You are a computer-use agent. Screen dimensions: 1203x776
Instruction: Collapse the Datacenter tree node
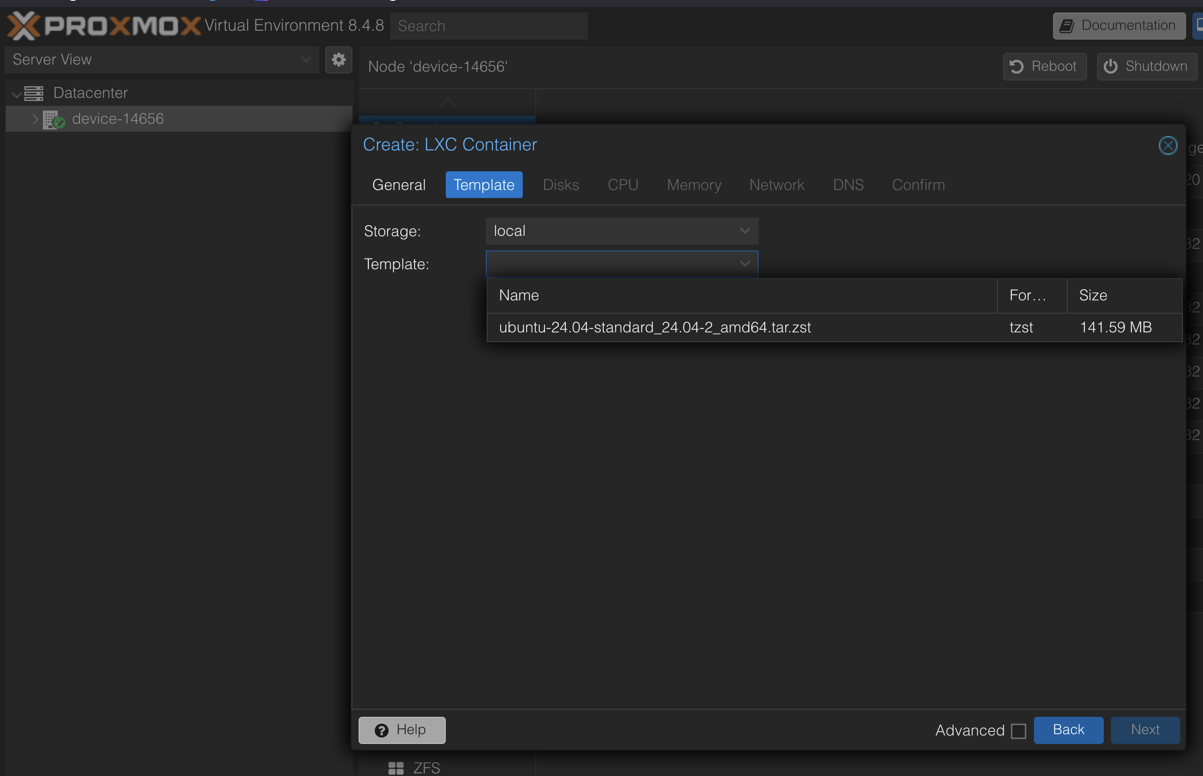click(x=16, y=94)
